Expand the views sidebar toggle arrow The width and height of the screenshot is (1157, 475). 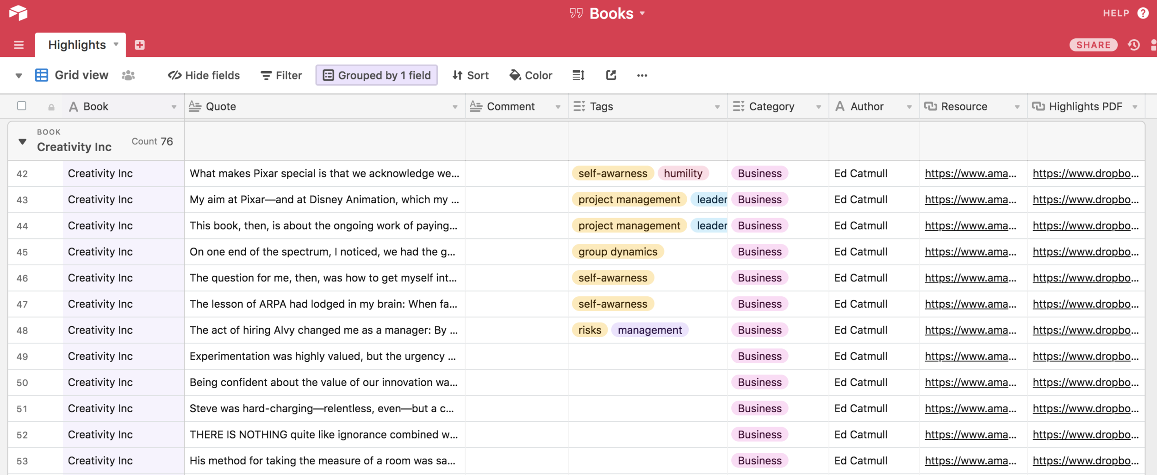pos(19,76)
